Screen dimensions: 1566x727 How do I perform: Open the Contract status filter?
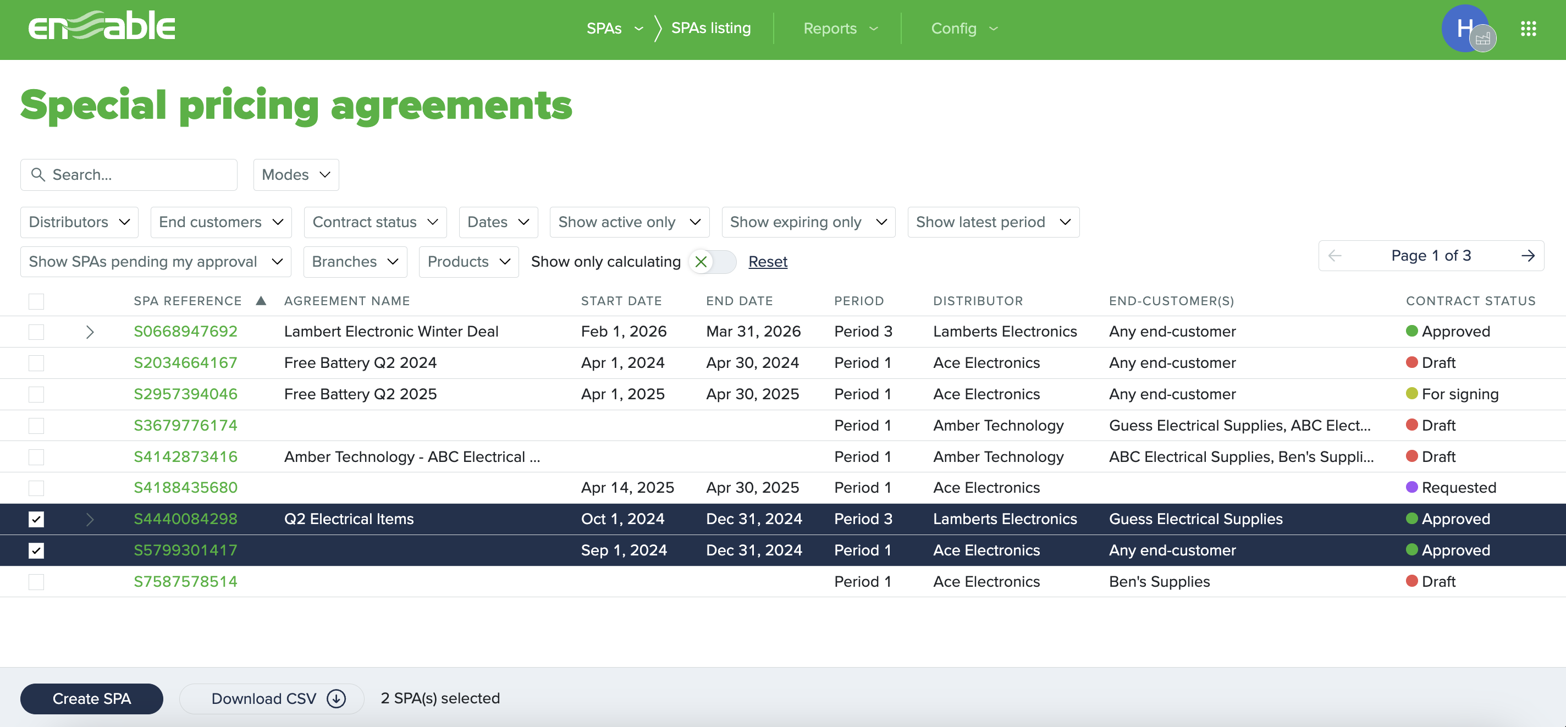tap(375, 223)
